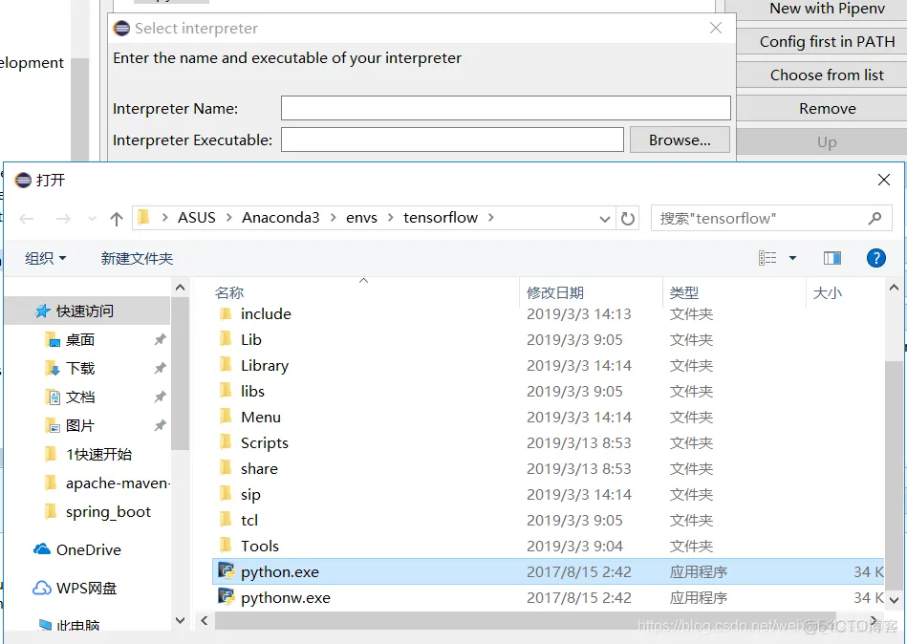Select the Tools folder
The image size is (907, 644).
[260, 547]
